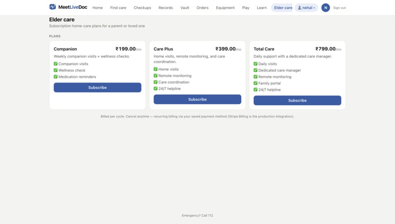This screenshot has width=395, height=224.
Task: Click the Wellness check check mark
Action: (56, 70)
